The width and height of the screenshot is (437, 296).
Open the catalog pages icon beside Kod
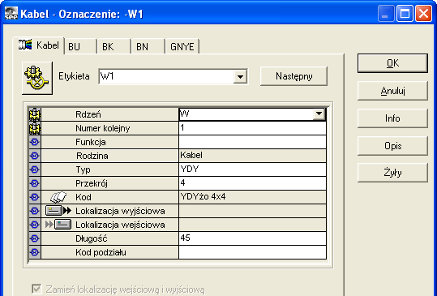pos(58,197)
